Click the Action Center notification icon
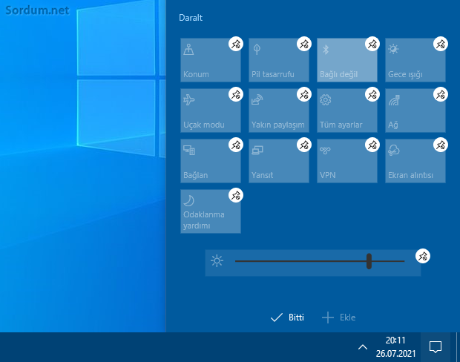The height and width of the screenshot is (362, 460). tap(436, 347)
